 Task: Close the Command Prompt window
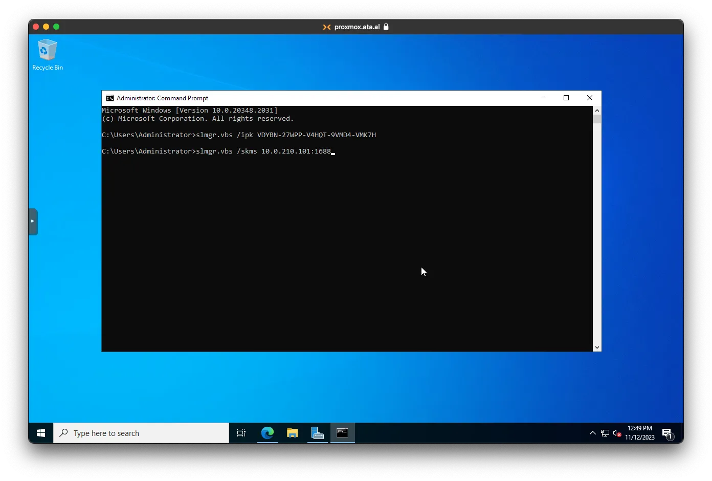point(590,98)
